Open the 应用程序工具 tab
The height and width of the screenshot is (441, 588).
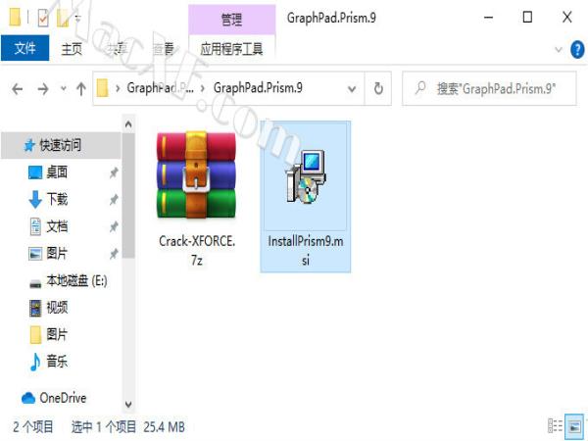pos(231,49)
